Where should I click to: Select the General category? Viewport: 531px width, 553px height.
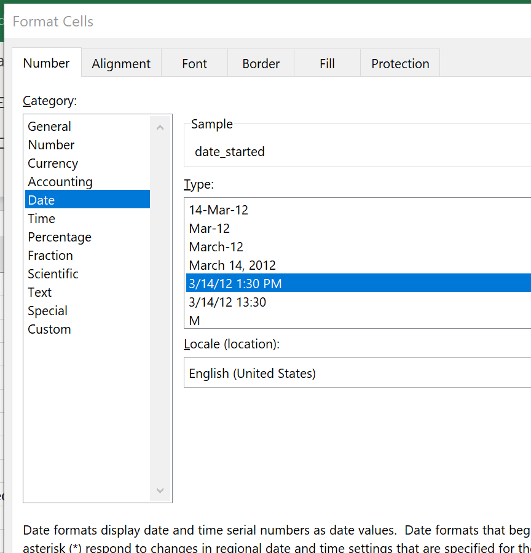[87, 126]
